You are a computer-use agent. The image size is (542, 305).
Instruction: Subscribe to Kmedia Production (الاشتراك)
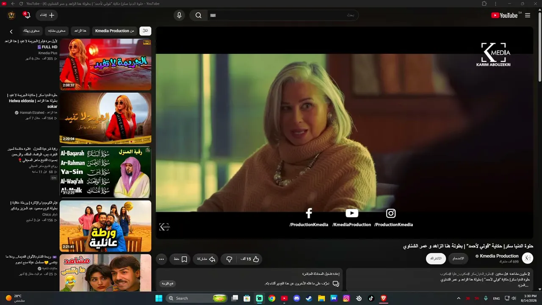[436, 258]
